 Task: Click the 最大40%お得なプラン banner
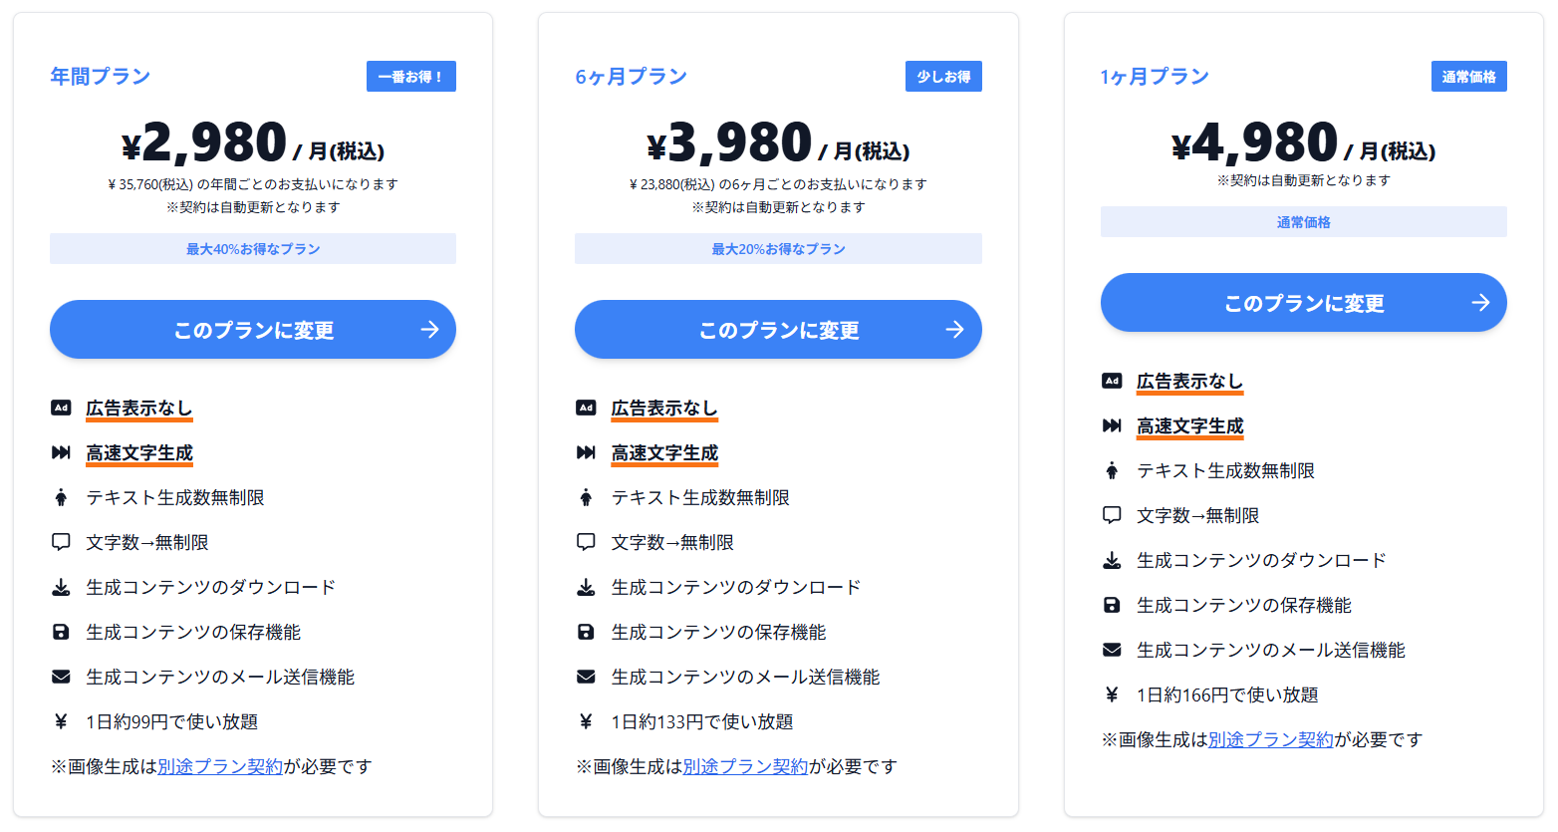pos(253,249)
